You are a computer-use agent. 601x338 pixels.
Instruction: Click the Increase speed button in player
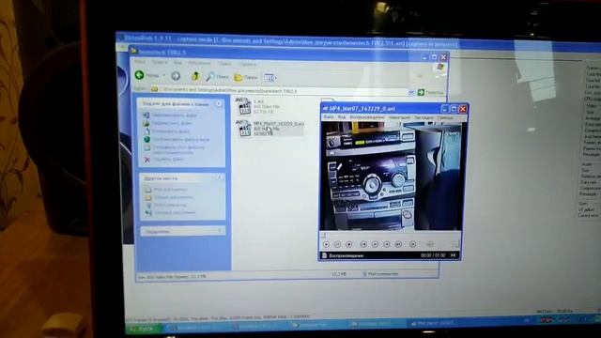(387, 244)
